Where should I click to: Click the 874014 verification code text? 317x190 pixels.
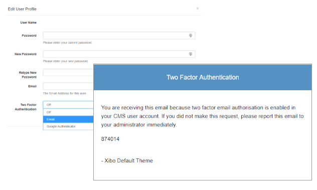click(x=110, y=139)
